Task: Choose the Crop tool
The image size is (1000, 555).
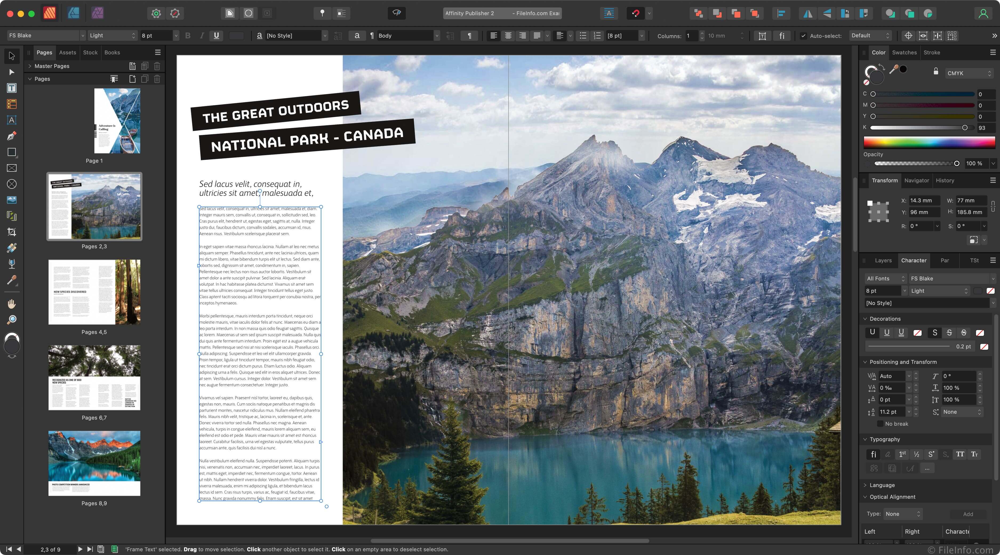Action: click(12, 232)
